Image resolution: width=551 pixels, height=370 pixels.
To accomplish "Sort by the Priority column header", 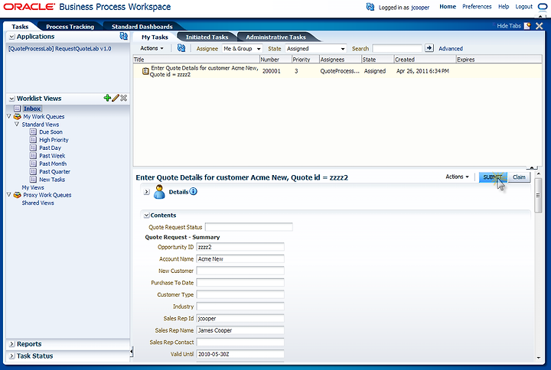I will (x=305, y=60).
